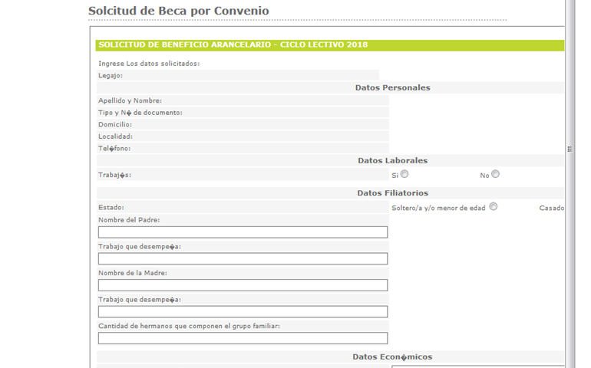Click the Datos Personales section header
The width and height of the screenshot is (591, 368).
[392, 87]
